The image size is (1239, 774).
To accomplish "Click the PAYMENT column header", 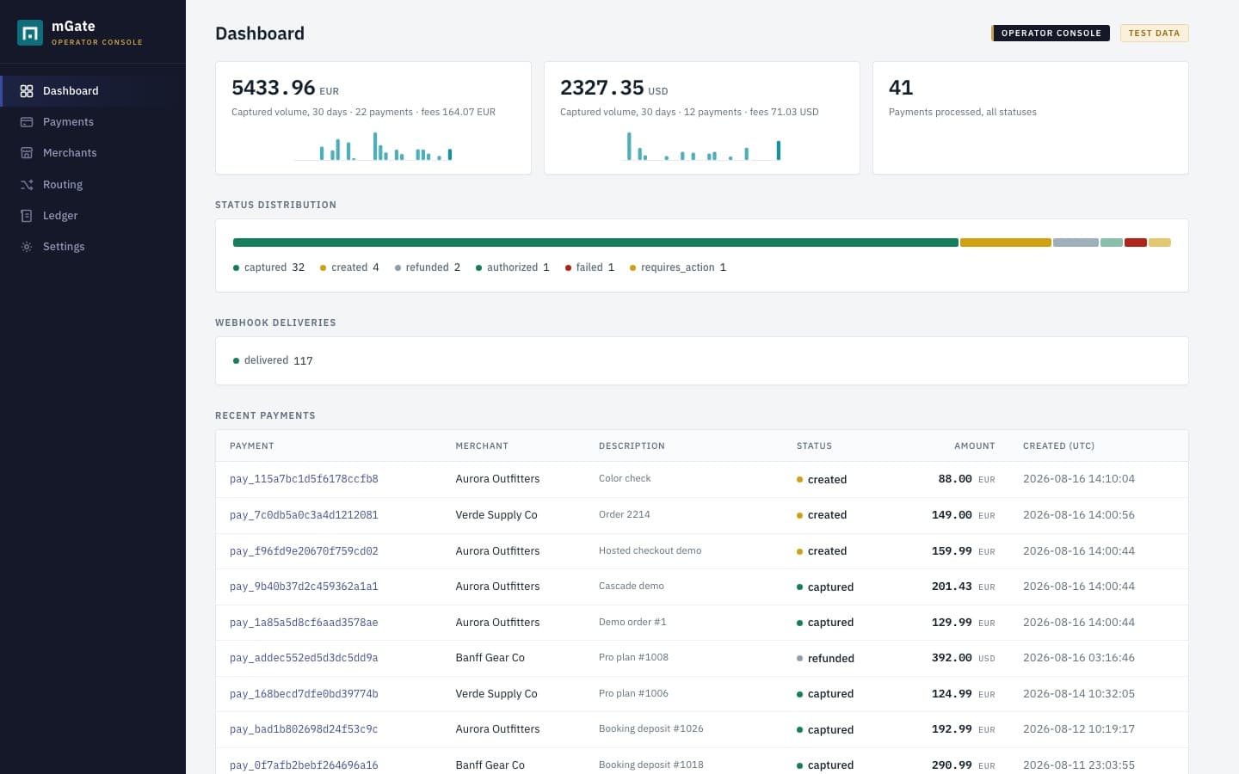I will [x=252, y=446].
